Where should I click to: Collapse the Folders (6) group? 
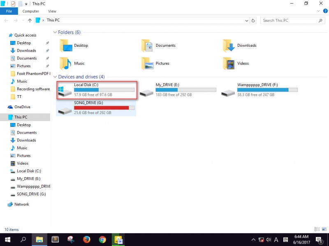coord(55,32)
